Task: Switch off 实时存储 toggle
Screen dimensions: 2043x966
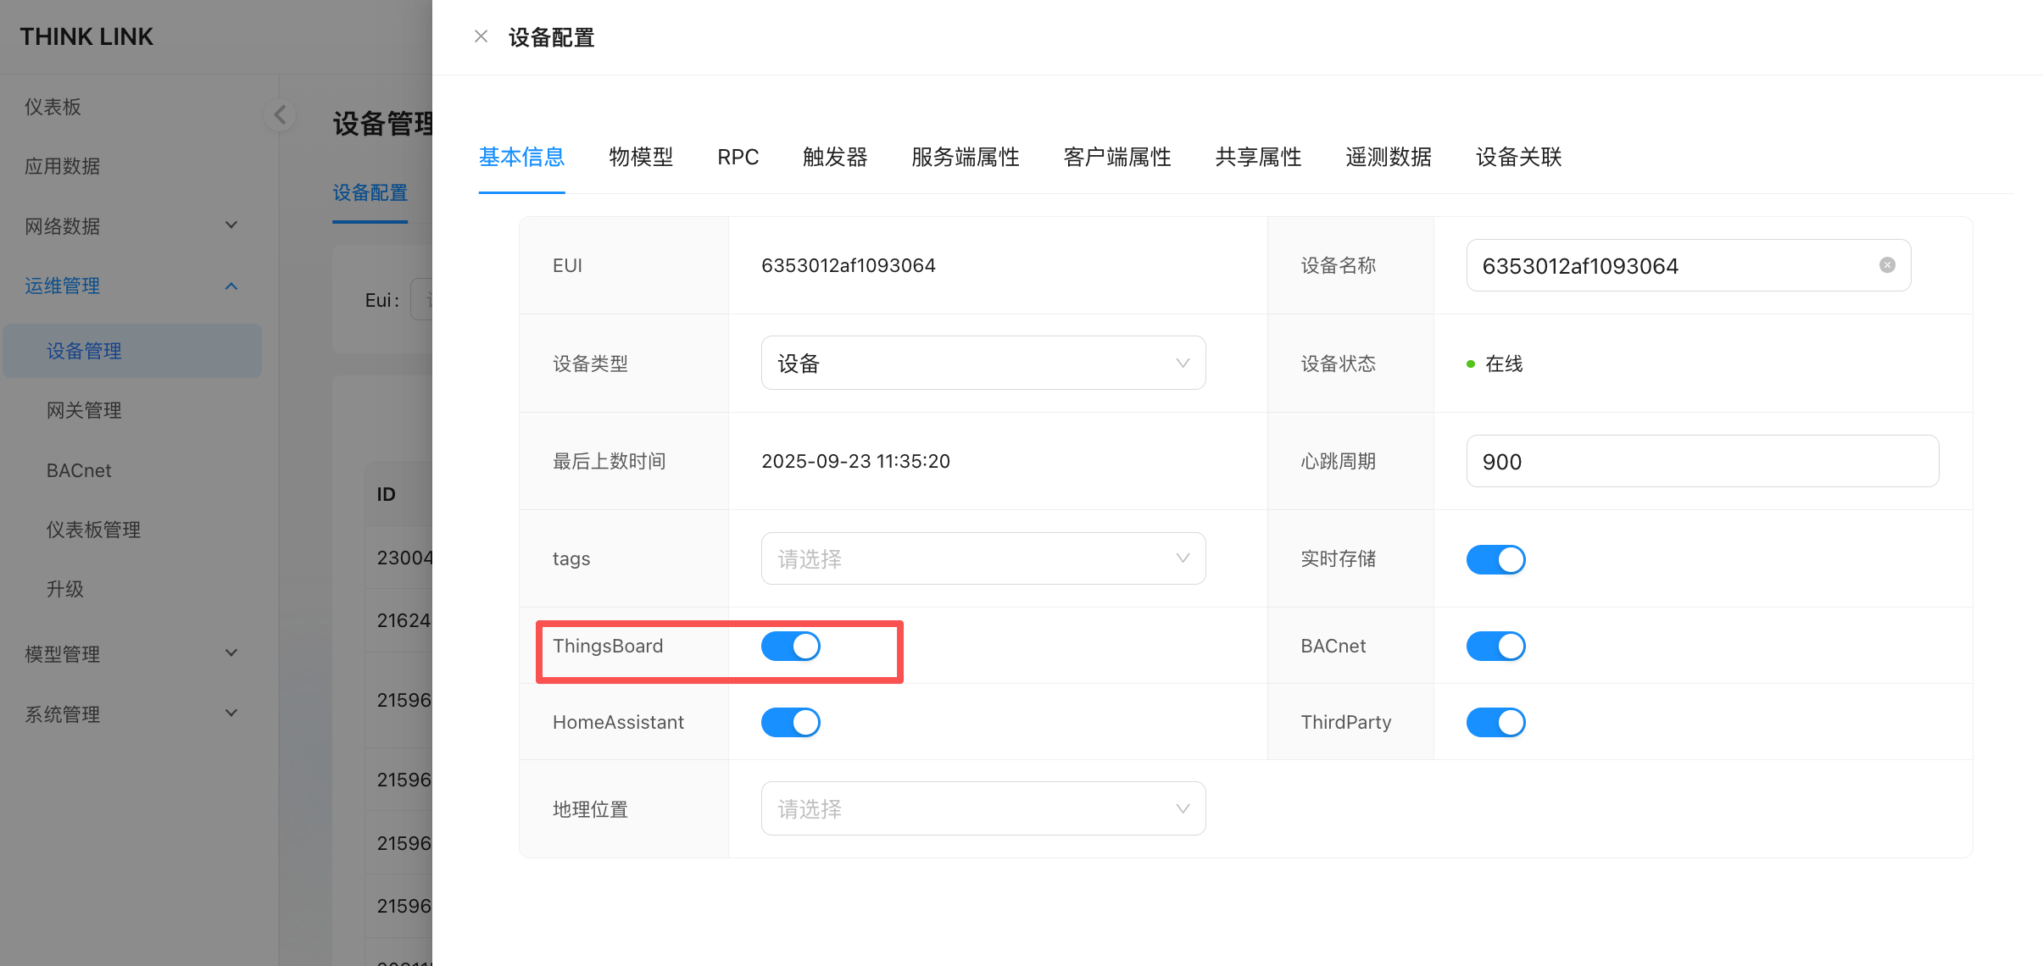Action: (x=1495, y=559)
